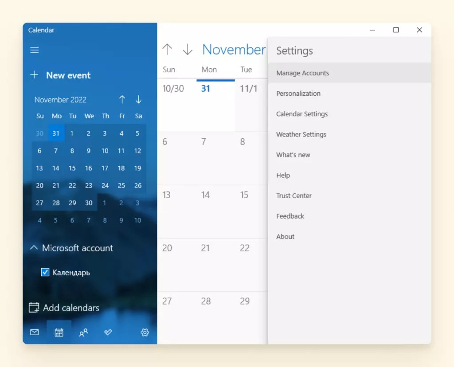Go to next month with the down arrow
The width and height of the screenshot is (454, 367).
tap(188, 50)
